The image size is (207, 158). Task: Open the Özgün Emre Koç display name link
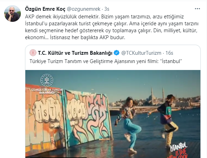pyautogui.click(x=45, y=9)
